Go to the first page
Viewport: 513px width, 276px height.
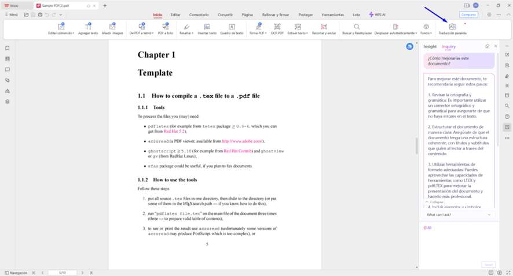click(x=34, y=273)
